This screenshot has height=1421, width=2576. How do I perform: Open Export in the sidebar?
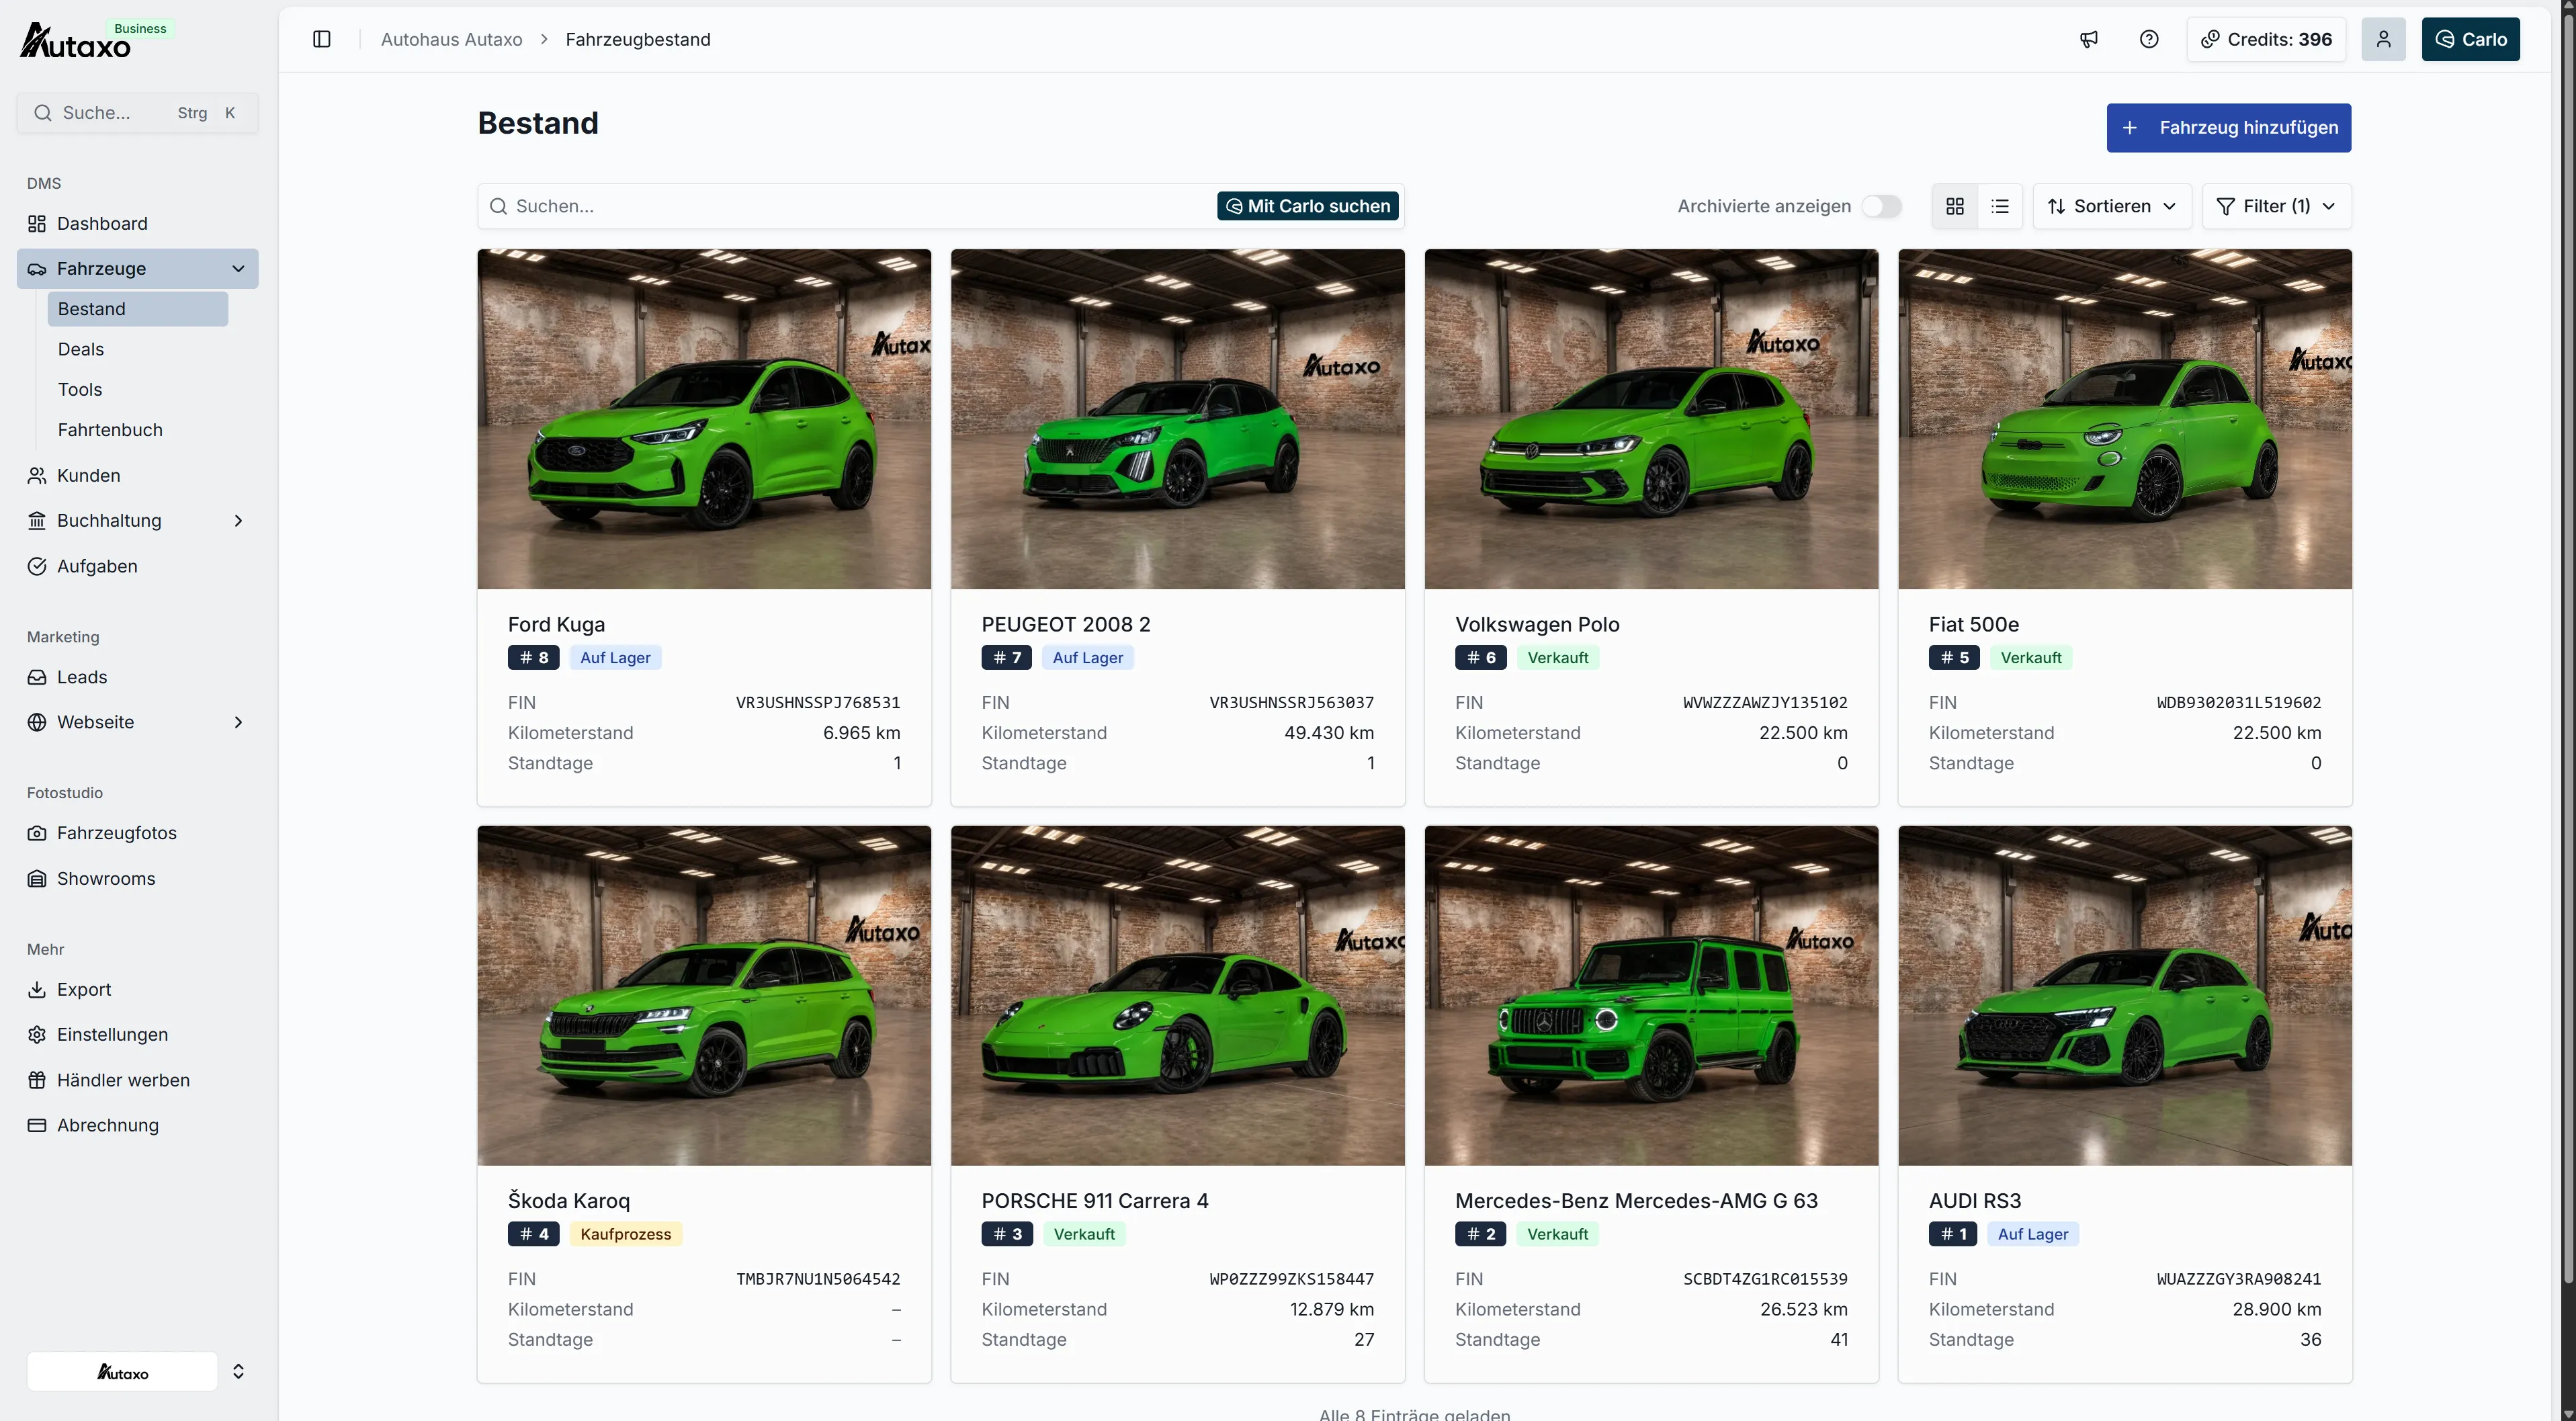pyautogui.click(x=137, y=989)
